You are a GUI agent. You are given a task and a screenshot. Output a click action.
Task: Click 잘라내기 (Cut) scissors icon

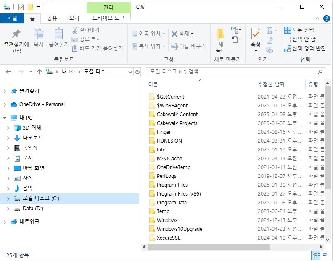point(75,30)
